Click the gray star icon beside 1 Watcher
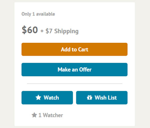The width and height of the screenshot is (150, 128). 34,115
